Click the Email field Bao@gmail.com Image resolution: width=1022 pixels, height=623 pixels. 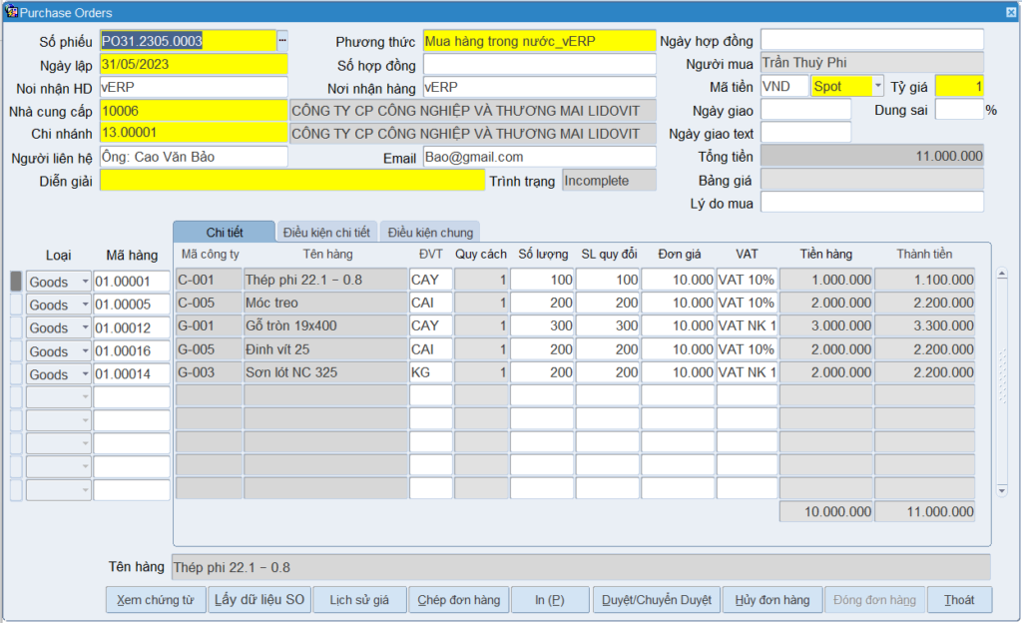pyautogui.click(x=540, y=157)
